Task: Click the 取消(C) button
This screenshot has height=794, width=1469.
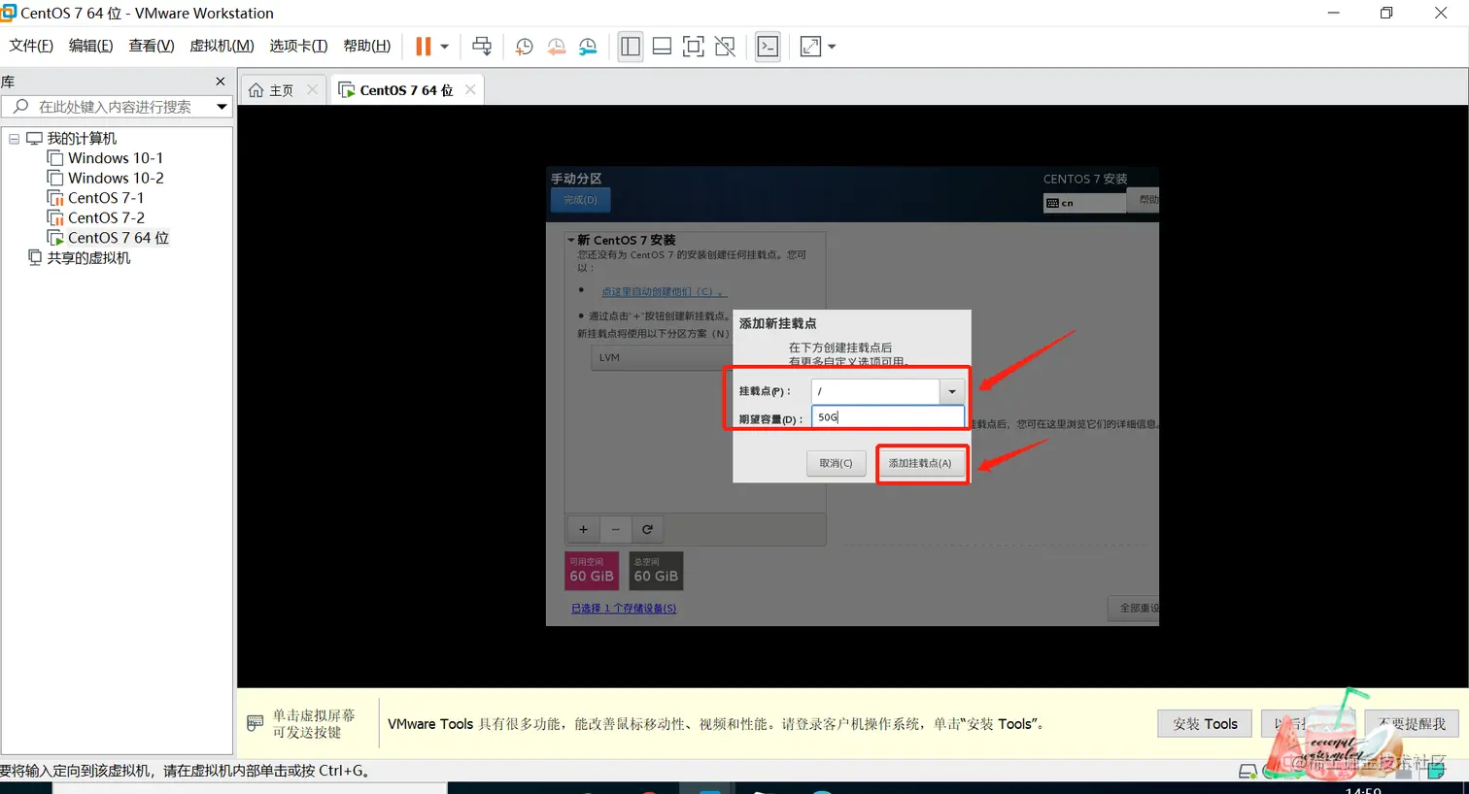Action: [836, 463]
